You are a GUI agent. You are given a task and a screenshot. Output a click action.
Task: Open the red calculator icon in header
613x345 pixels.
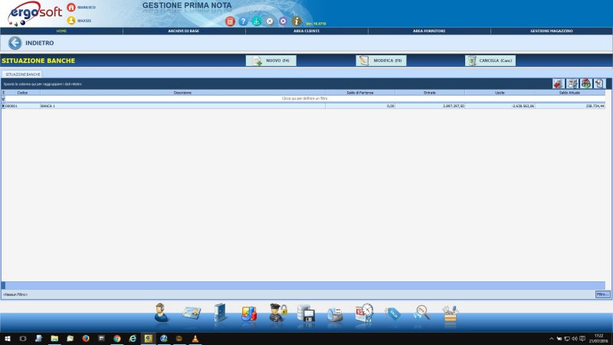point(230,21)
